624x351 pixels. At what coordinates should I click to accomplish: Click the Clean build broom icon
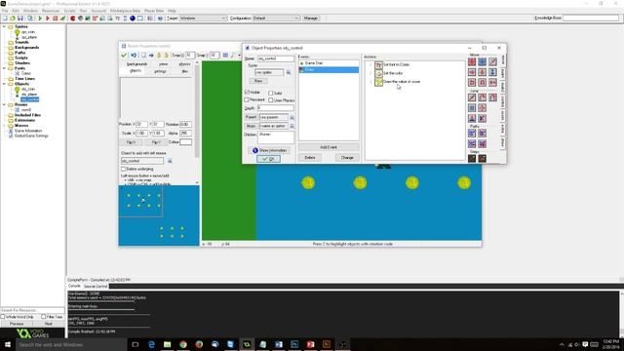click(62, 19)
